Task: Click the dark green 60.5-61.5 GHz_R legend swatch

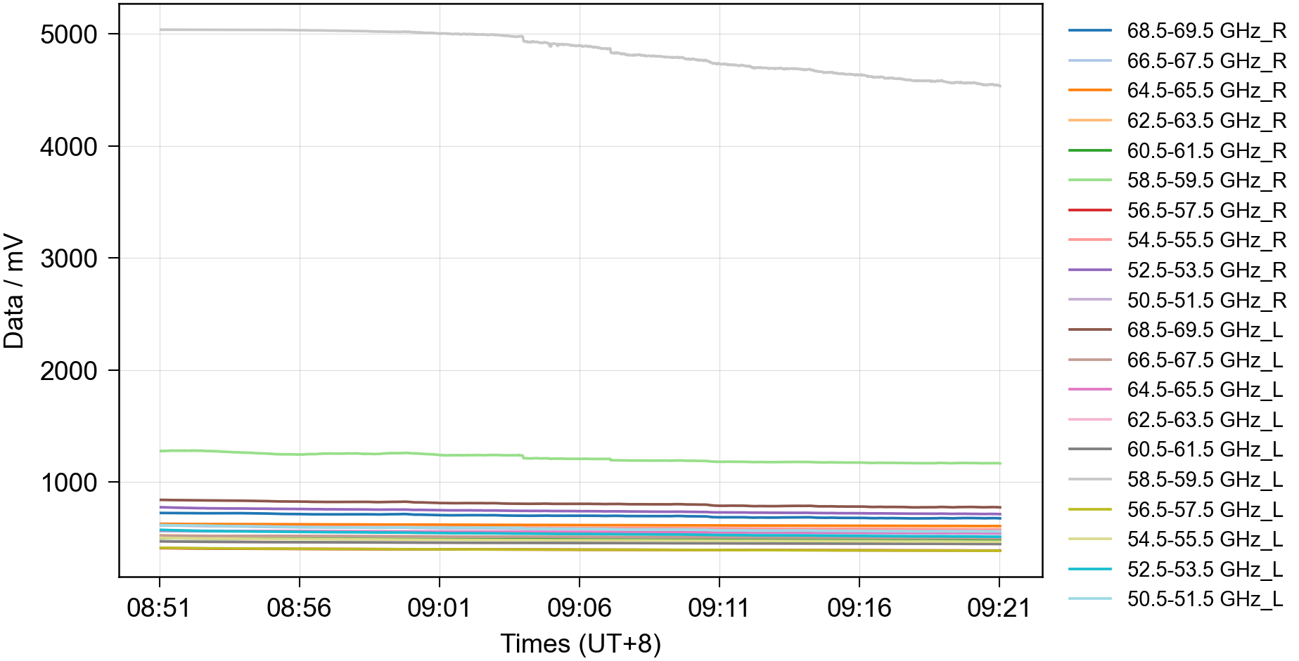Action: click(1089, 150)
